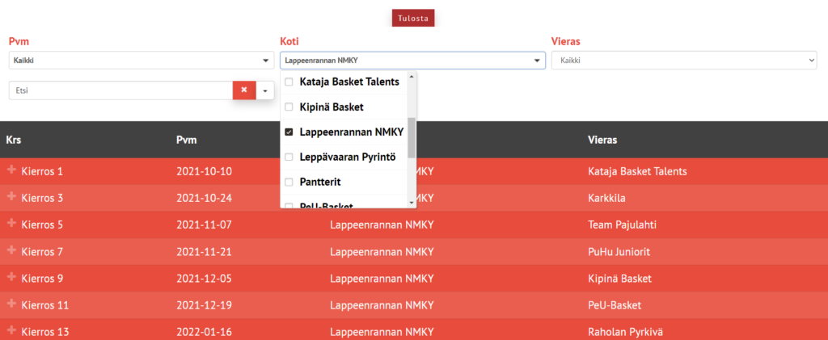Expand the Kierros 9 row plus icon
Screen dimensions: 828x340
click(11, 277)
